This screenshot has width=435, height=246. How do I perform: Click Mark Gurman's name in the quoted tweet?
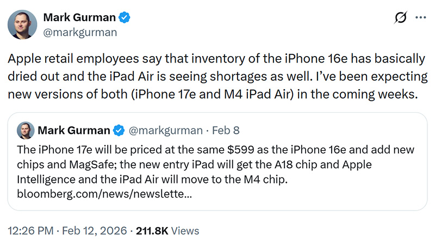[x=74, y=131]
